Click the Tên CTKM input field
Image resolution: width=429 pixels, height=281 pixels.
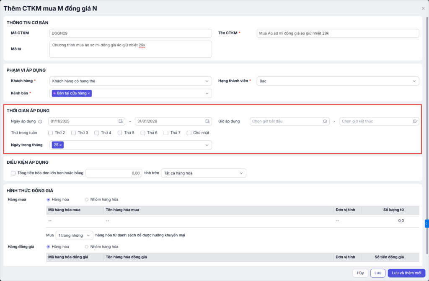tap(338, 33)
